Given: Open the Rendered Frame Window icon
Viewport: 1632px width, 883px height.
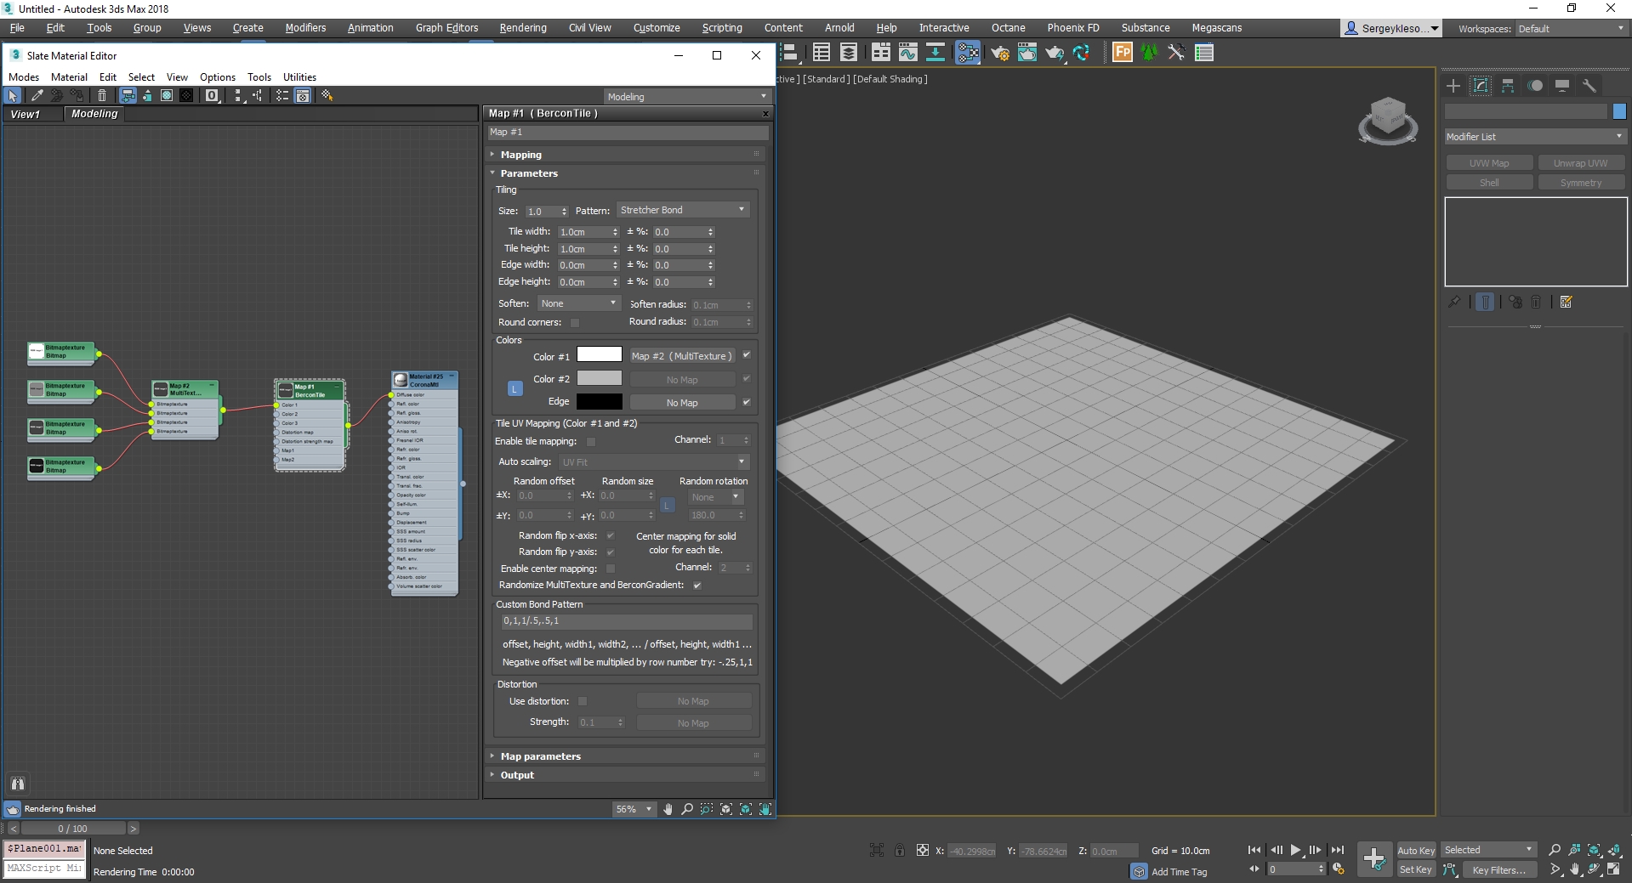Looking at the screenshot, I should click(1027, 53).
